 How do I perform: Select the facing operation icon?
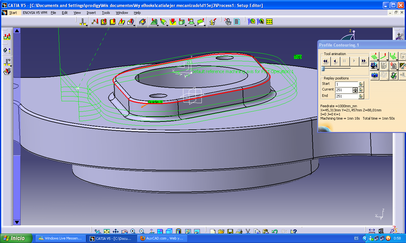[113, 22]
